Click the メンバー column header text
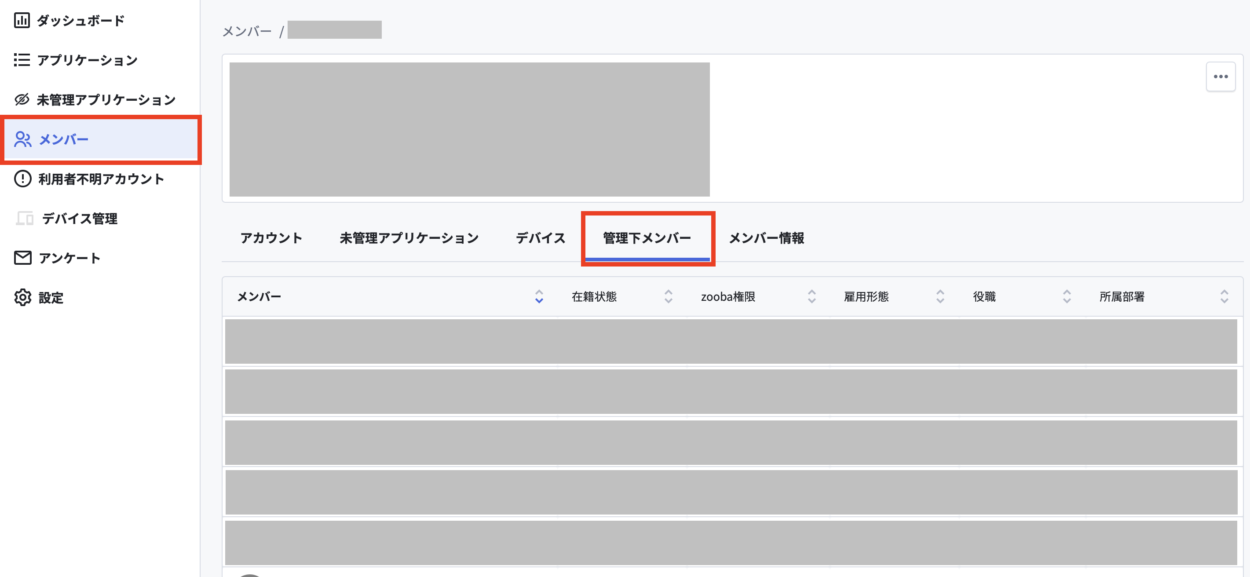This screenshot has width=1250, height=577. coord(259,296)
